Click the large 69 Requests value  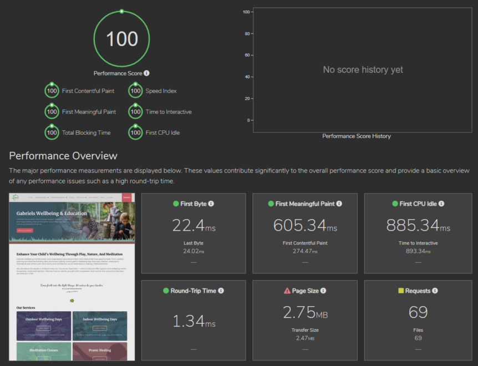point(418,312)
